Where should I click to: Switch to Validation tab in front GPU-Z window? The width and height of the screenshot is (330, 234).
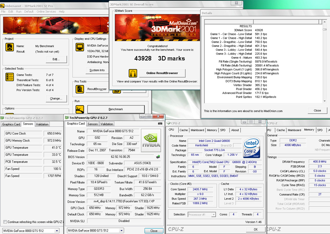(x=107, y=124)
